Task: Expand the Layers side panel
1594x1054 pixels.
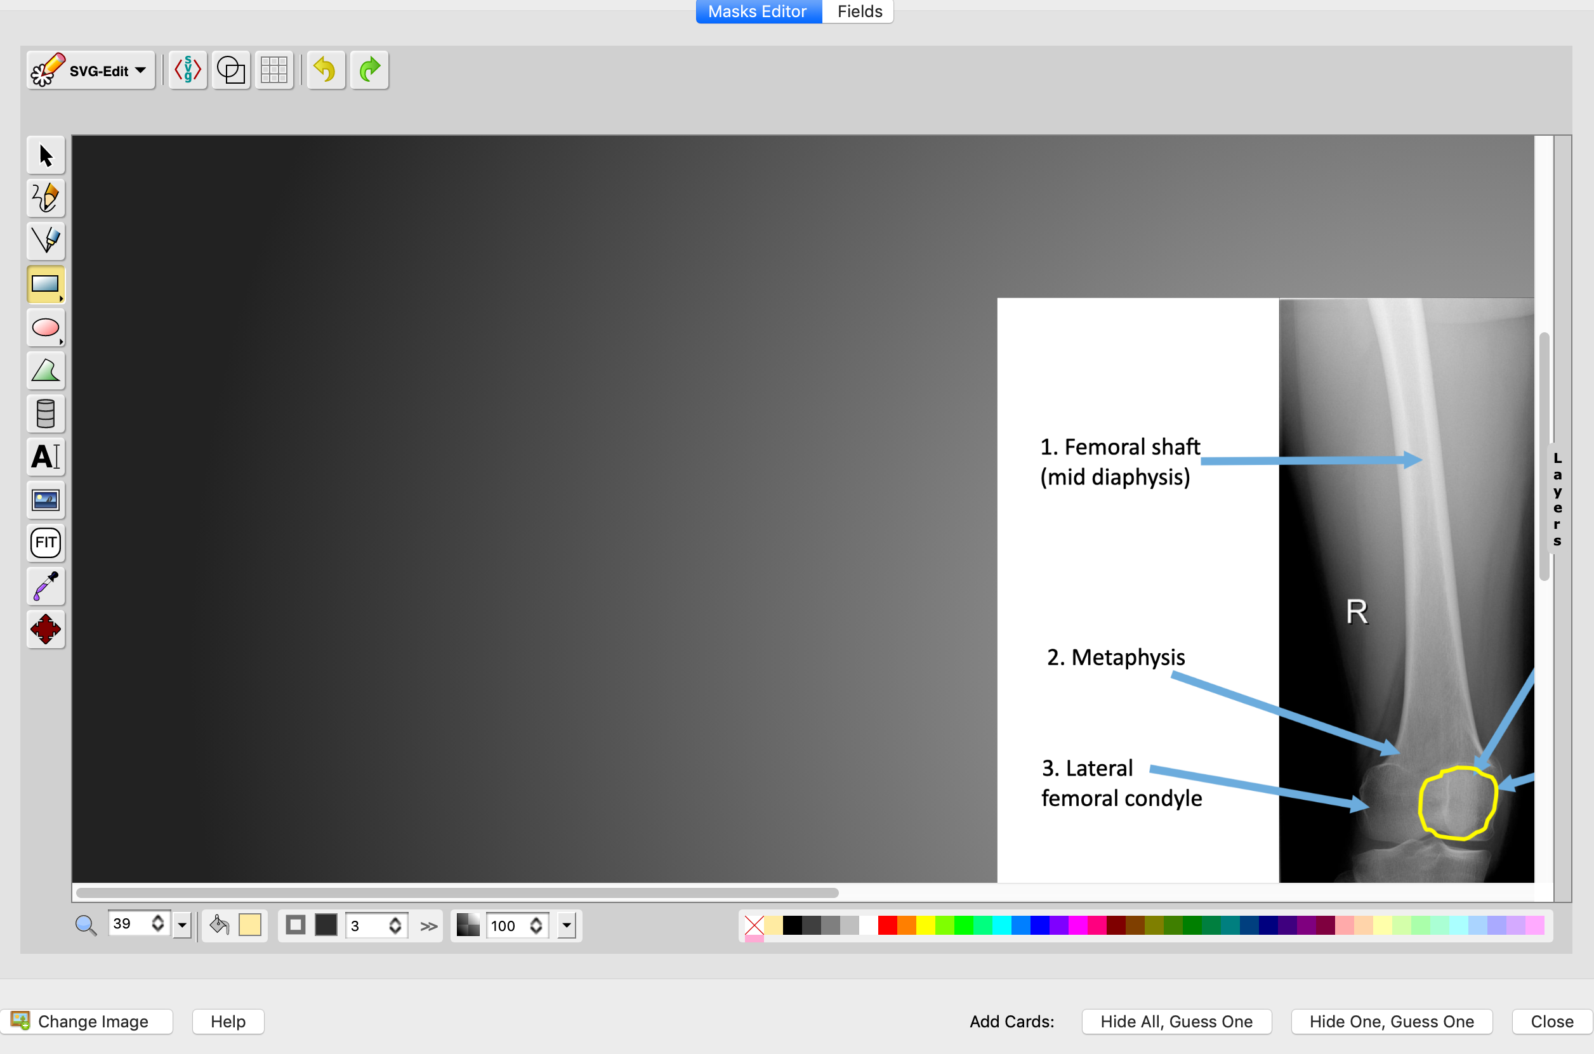Action: coord(1557,497)
